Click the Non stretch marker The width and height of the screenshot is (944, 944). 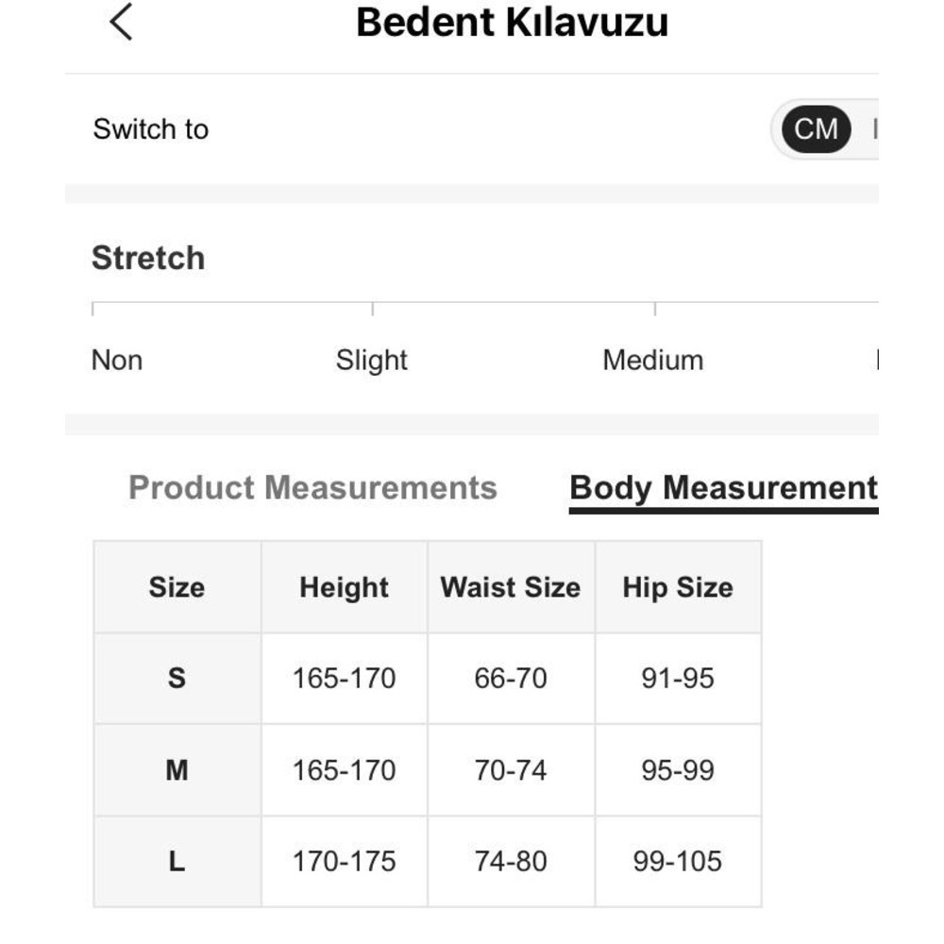[117, 360]
